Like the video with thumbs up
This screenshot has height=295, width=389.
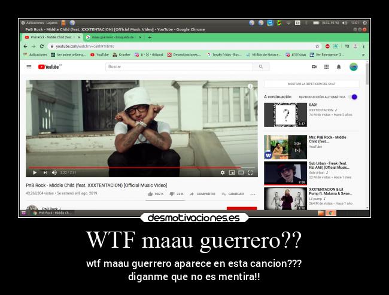(156, 194)
